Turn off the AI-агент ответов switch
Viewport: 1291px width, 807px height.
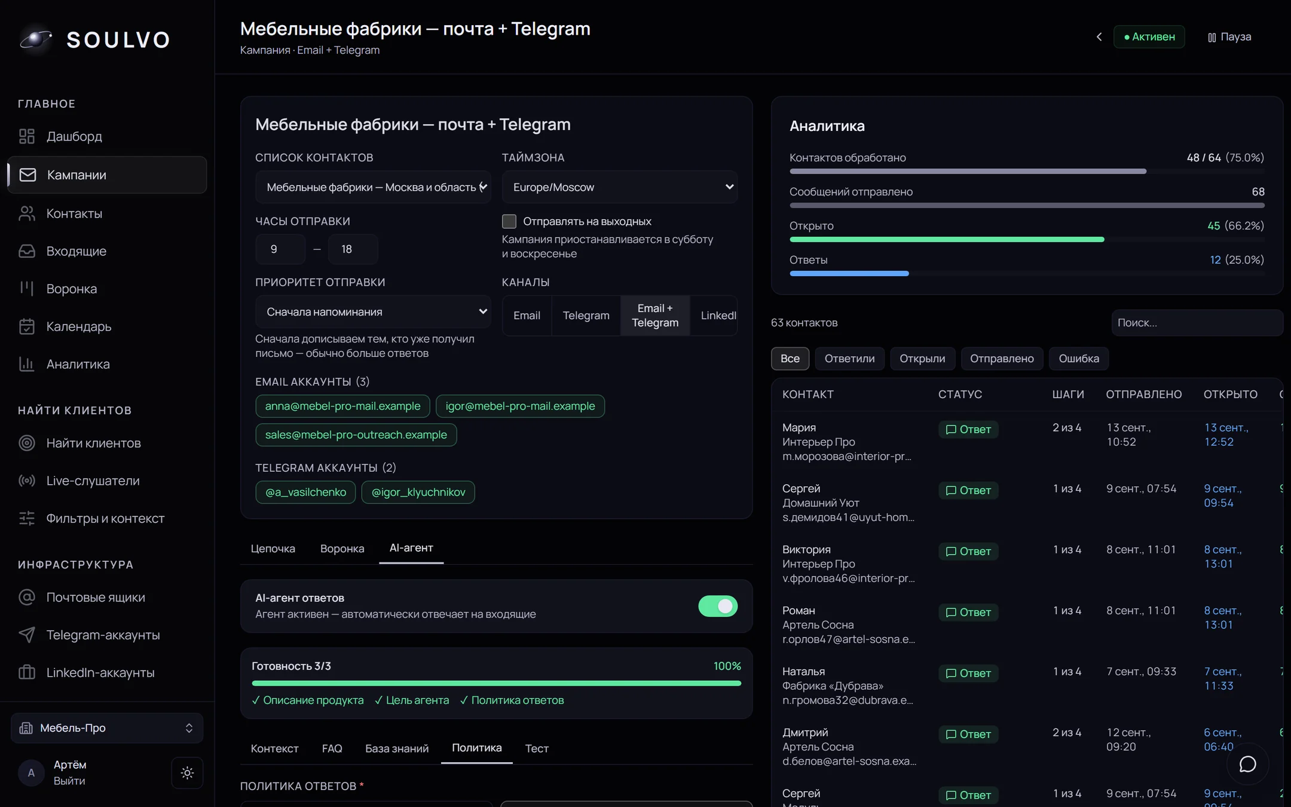pyautogui.click(x=718, y=606)
